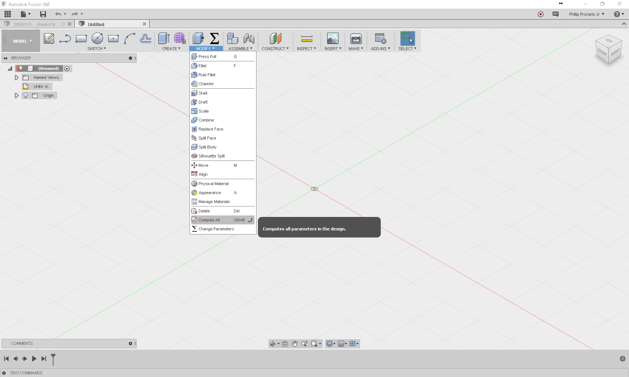Activate the Measure tool icon
The image size is (629, 377).
[307, 39]
